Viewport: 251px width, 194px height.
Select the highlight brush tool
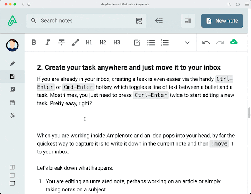75,42
